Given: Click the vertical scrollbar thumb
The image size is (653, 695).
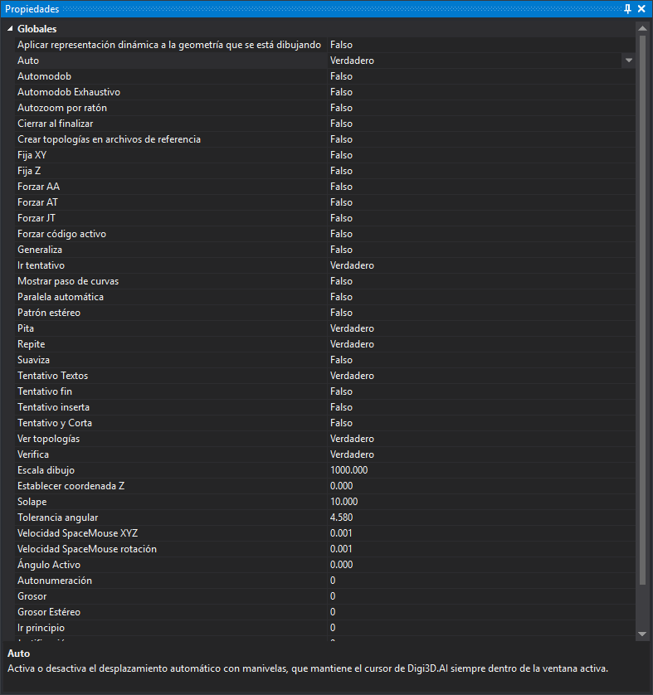Looking at the screenshot, I should pos(642,310).
